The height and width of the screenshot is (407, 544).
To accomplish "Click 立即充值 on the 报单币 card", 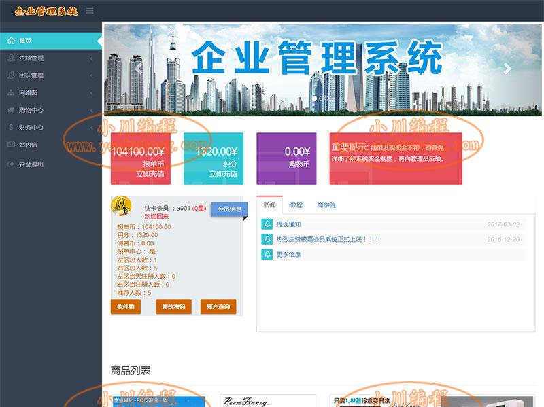I will click(150, 174).
